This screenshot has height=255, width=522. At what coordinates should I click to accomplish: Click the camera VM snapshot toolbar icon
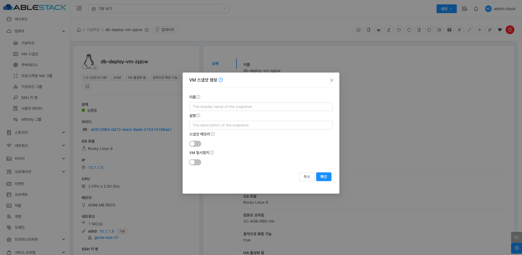coord(439,30)
